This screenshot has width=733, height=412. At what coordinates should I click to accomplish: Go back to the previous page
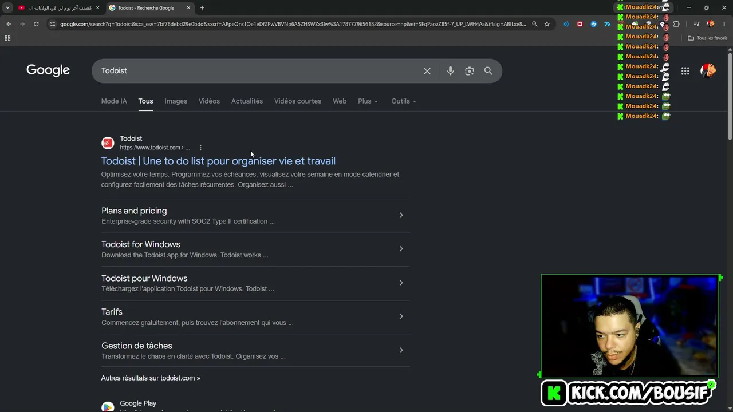tap(9, 24)
